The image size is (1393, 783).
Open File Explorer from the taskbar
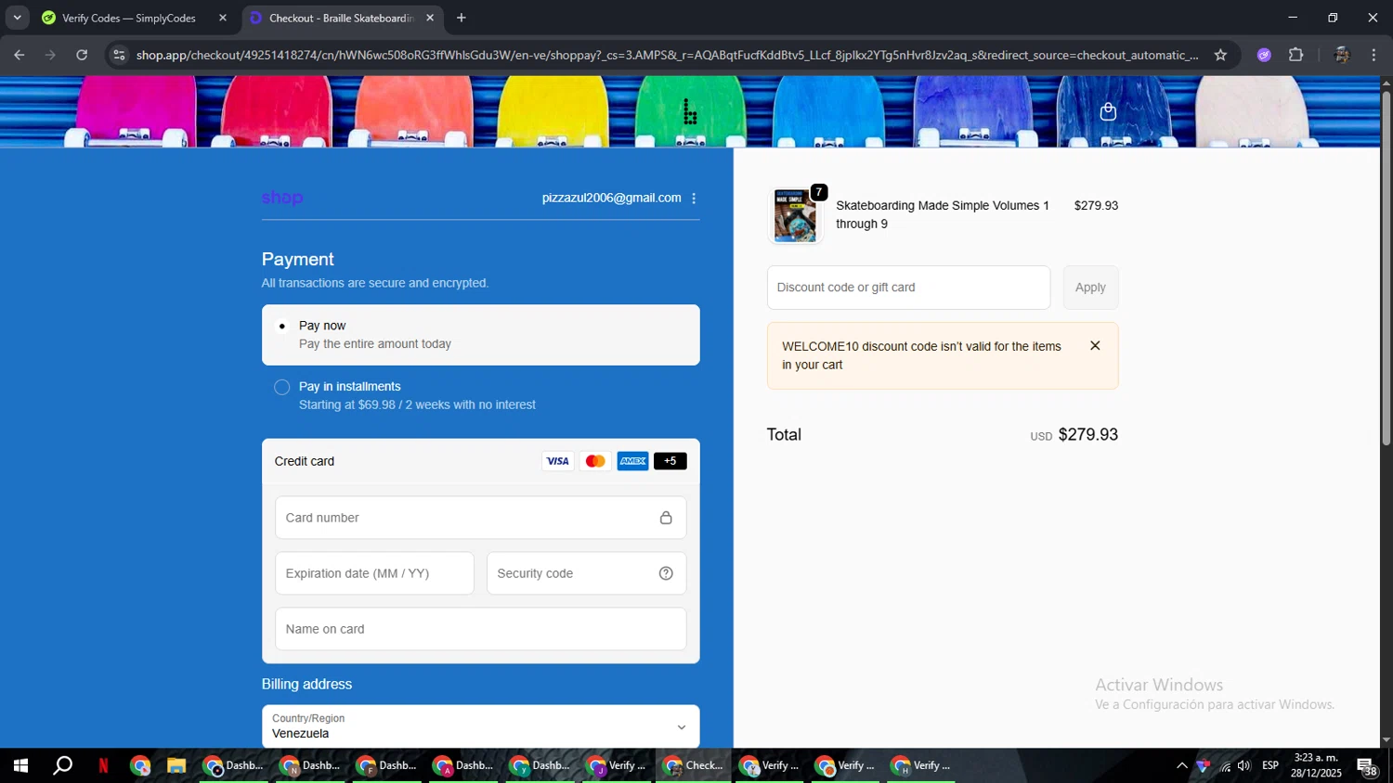(176, 765)
